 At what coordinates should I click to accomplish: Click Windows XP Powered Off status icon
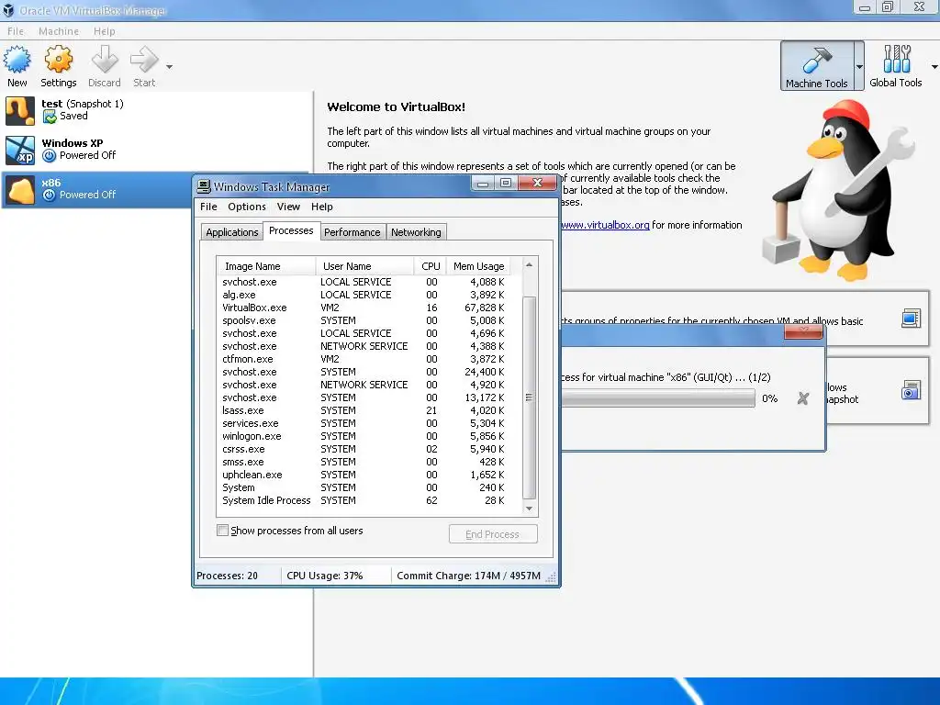(x=50, y=156)
